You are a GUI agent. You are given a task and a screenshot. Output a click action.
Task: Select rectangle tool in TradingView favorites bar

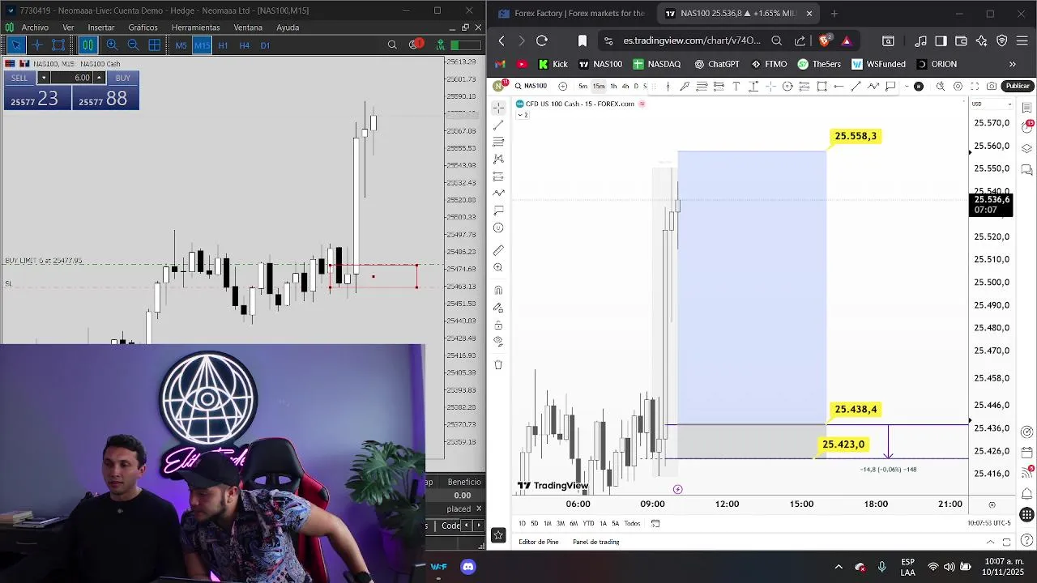821,86
